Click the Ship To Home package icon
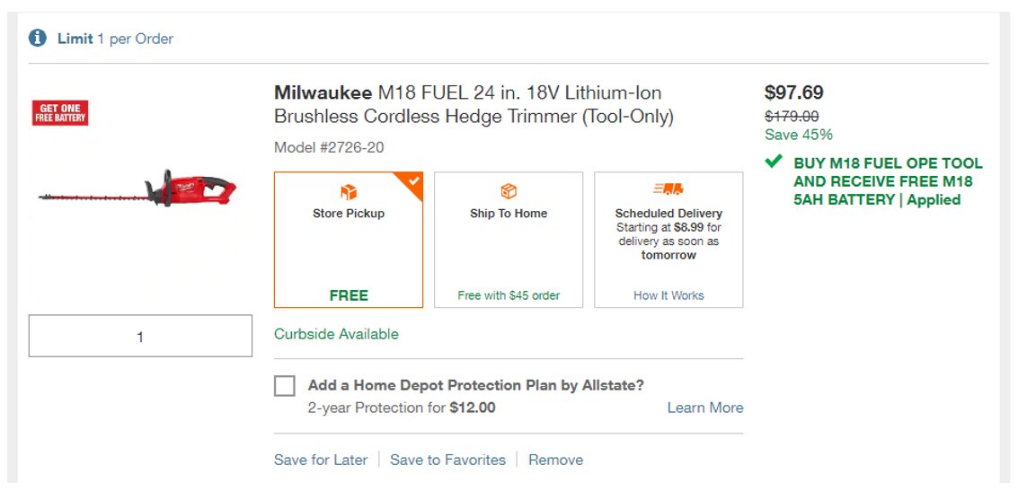 pos(509,192)
